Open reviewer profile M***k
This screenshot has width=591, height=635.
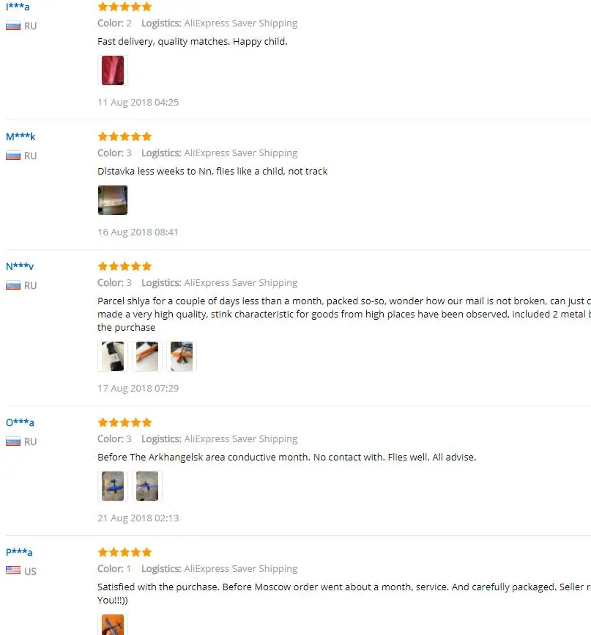[x=21, y=136]
